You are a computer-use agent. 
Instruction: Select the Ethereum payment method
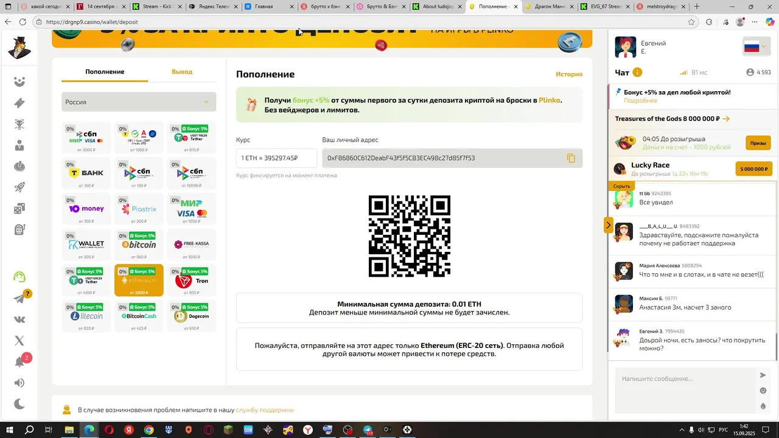click(x=139, y=280)
